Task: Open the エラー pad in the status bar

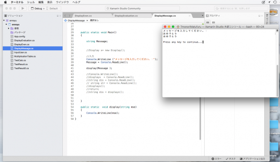Action: pos(216,158)
